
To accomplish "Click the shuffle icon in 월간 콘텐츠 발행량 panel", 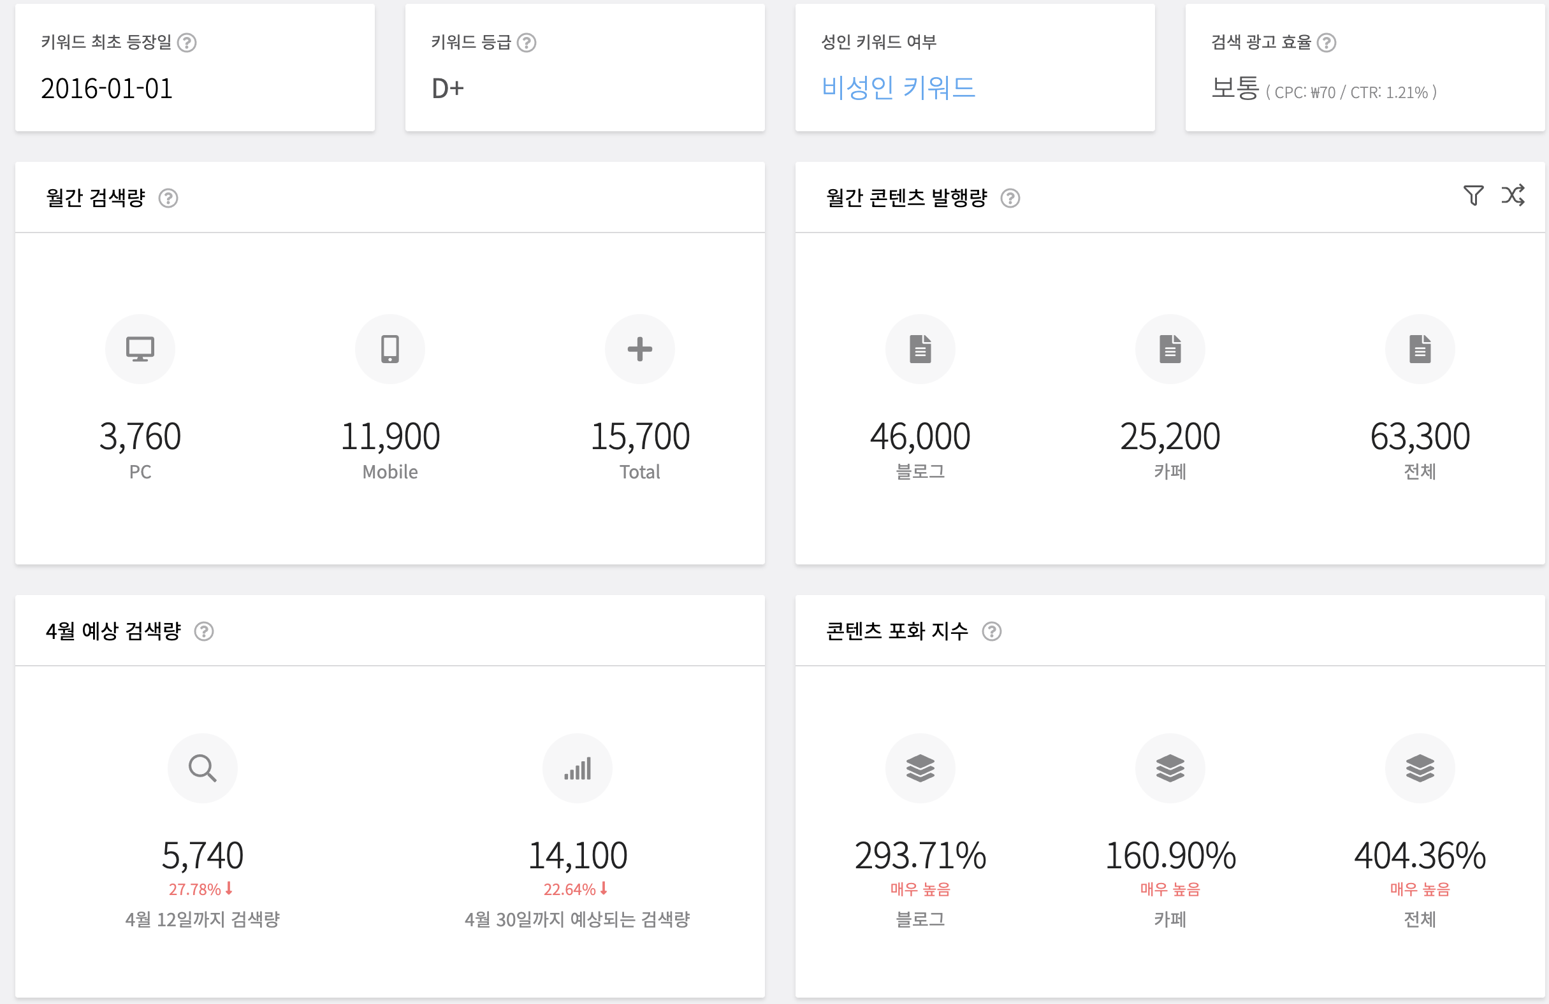I will [1514, 194].
